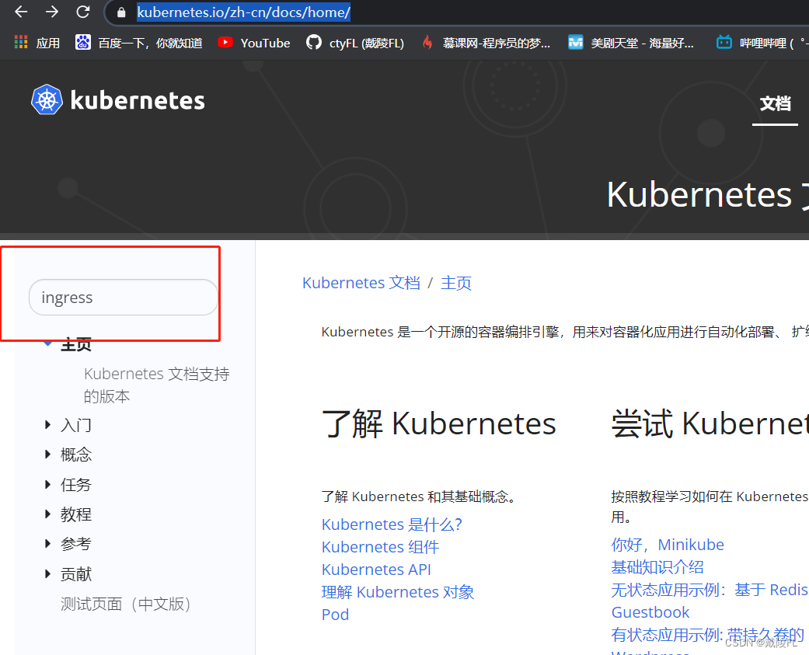Open the Kubernetes 是什么? link
Image resolution: width=809 pixels, height=655 pixels.
[392, 524]
